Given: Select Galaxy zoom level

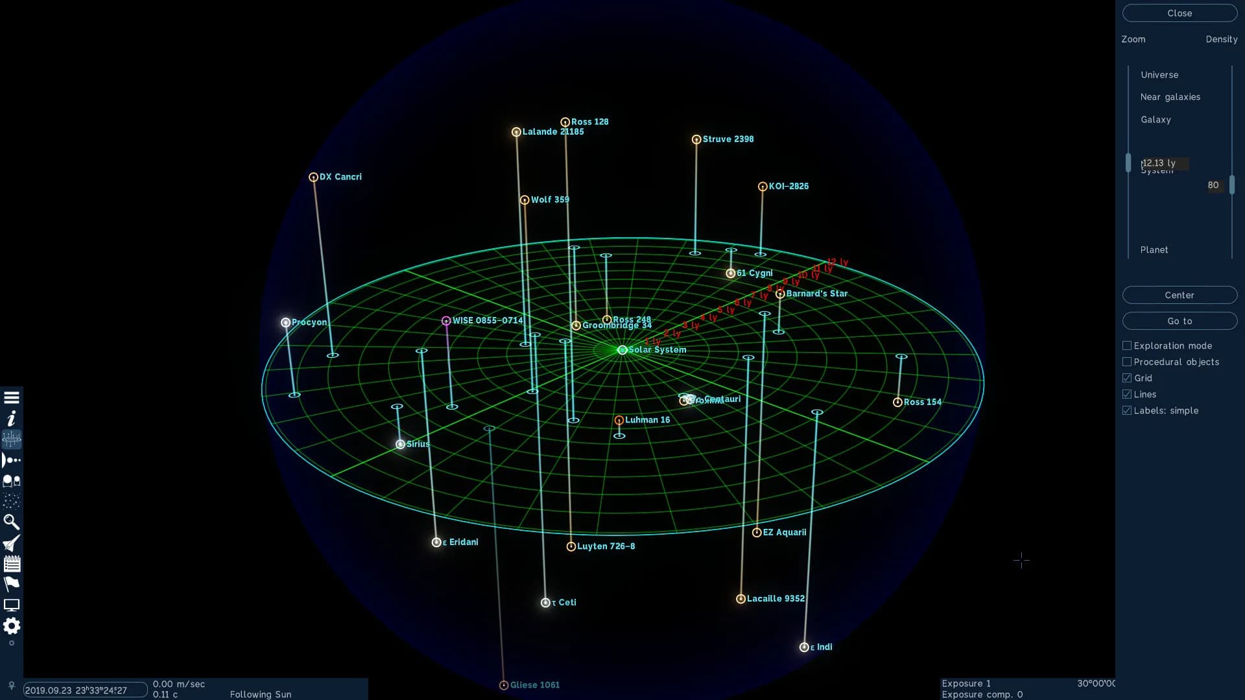Looking at the screenshot, I should [1156, 119].
